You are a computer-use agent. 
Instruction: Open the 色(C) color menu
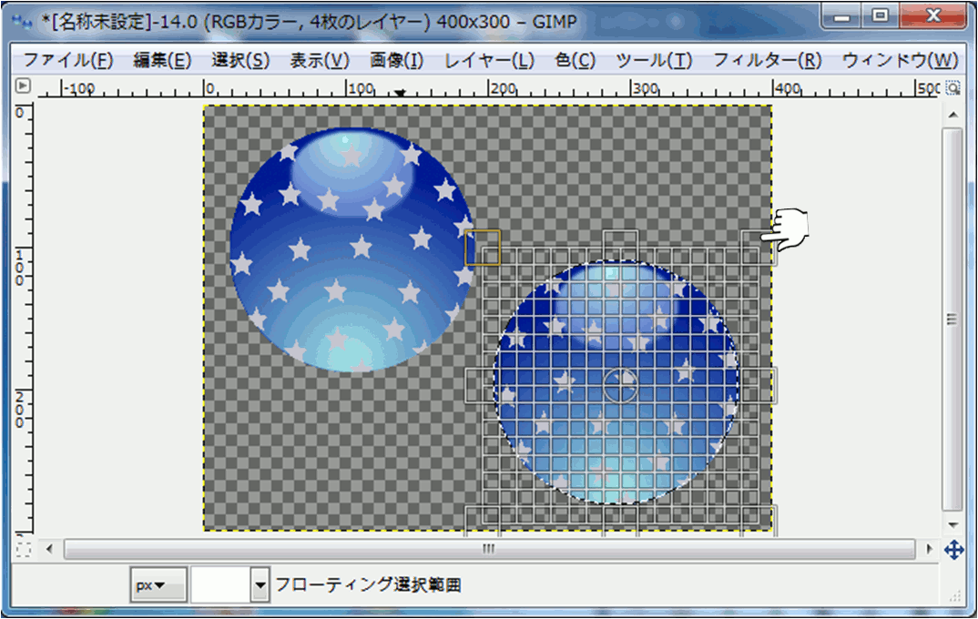[x=575, y=61]
